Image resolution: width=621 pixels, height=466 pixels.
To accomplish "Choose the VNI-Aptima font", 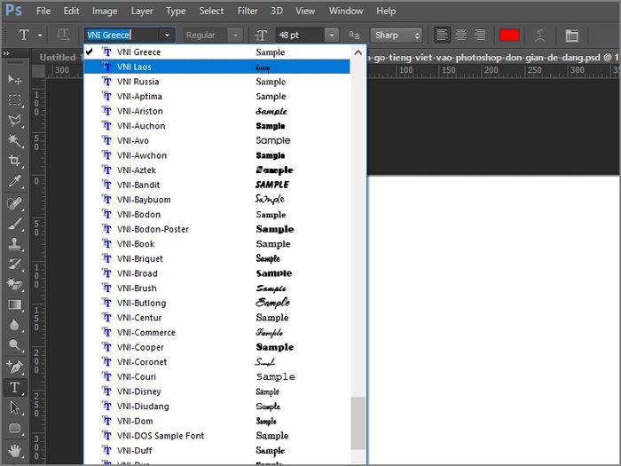I will (x=216, y=96).
